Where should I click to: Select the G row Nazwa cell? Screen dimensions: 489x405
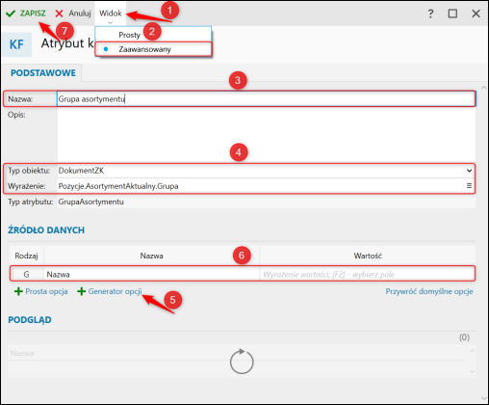click(x=151, y=274)
